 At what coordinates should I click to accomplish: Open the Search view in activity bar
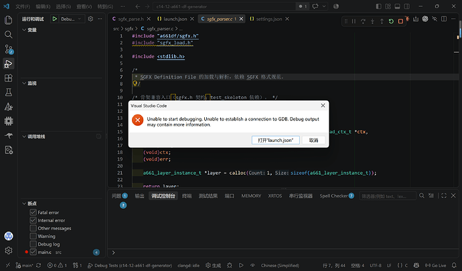point(8,35)
